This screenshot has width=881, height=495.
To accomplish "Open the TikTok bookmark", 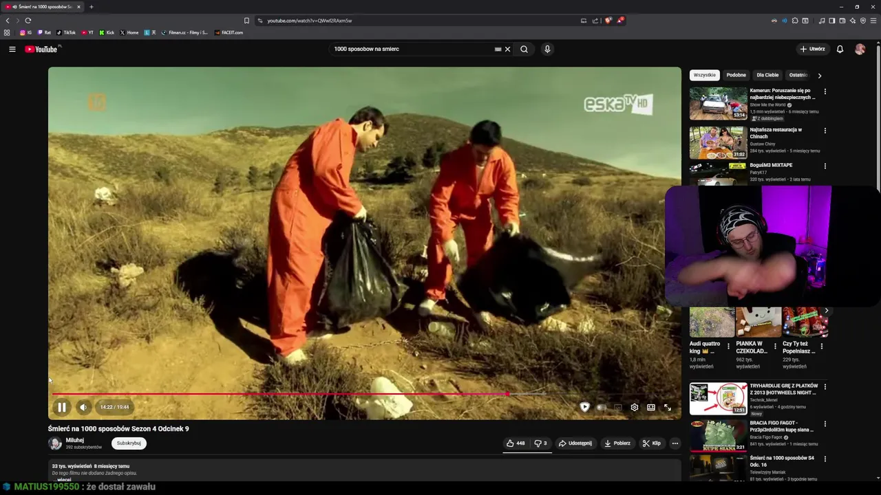I will tap(66, 32).
